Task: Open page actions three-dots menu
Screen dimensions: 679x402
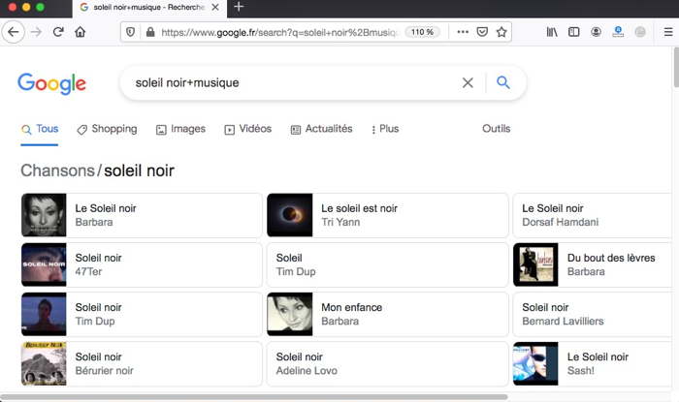Action: 463,32
